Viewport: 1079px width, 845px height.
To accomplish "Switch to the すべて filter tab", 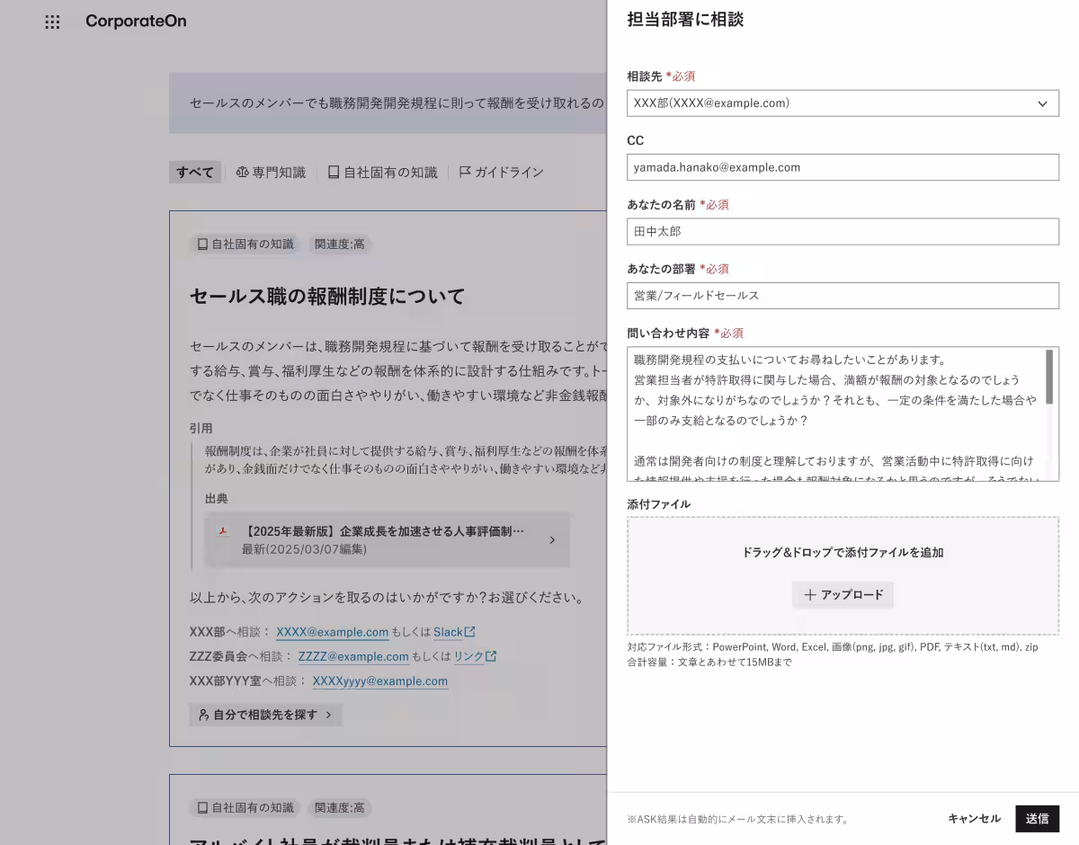I will pos(194,172).
